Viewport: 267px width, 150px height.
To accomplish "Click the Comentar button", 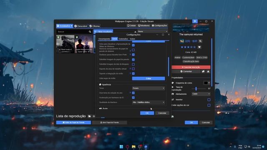I will point(186,72).
